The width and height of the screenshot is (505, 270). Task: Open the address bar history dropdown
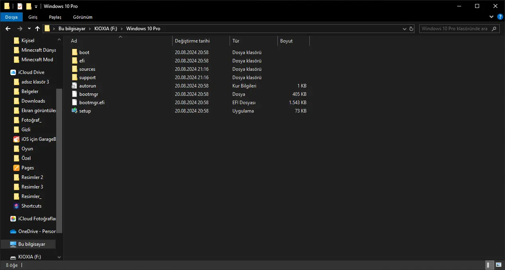tap(404, 29)
